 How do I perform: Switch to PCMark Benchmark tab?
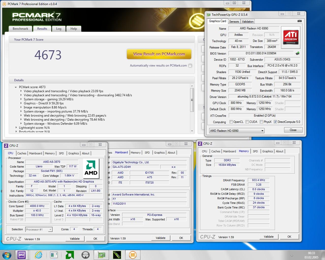(20, 29)
